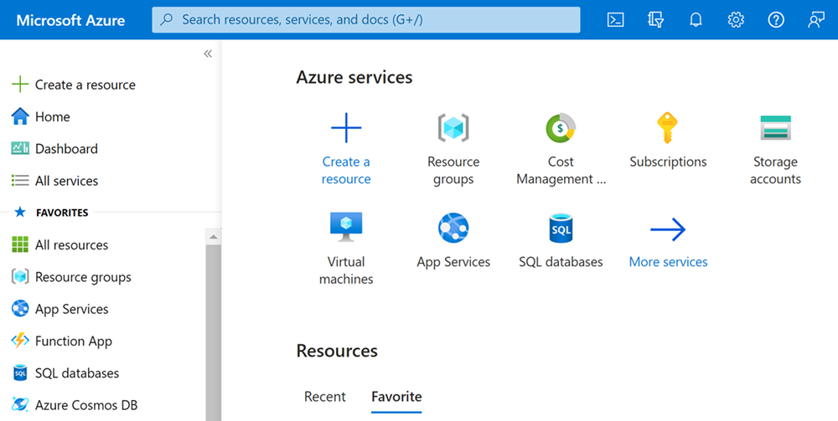Click Create a resource in Azure services
This screenshot has width=838, height=421.
(x=346, y=129)
